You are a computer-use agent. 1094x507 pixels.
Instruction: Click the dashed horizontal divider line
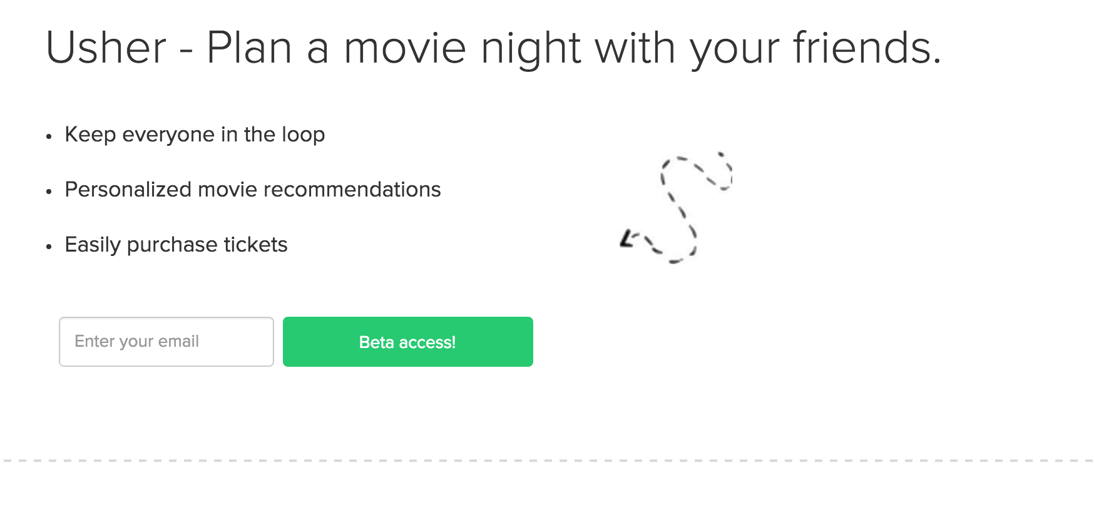coord(547,461)
